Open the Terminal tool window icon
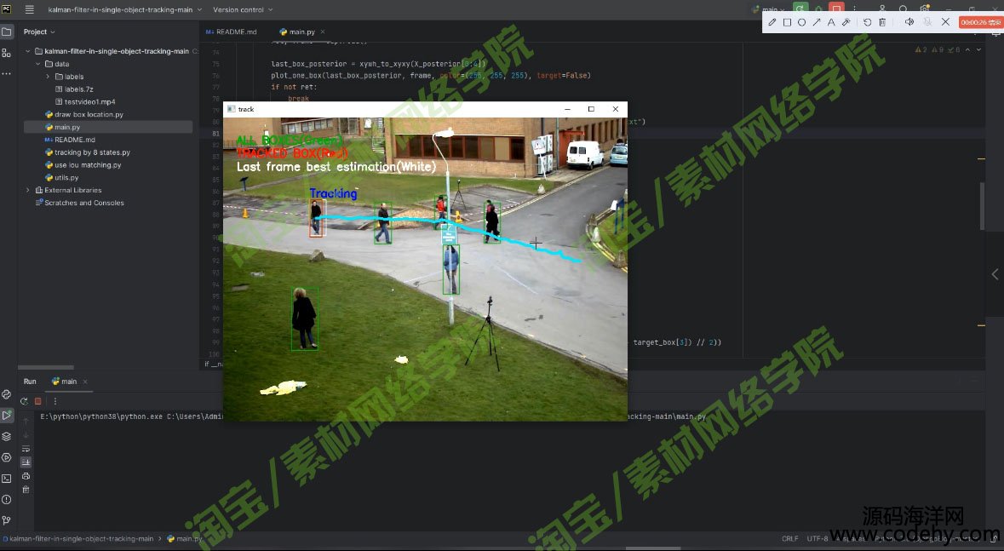 (7, 478)
